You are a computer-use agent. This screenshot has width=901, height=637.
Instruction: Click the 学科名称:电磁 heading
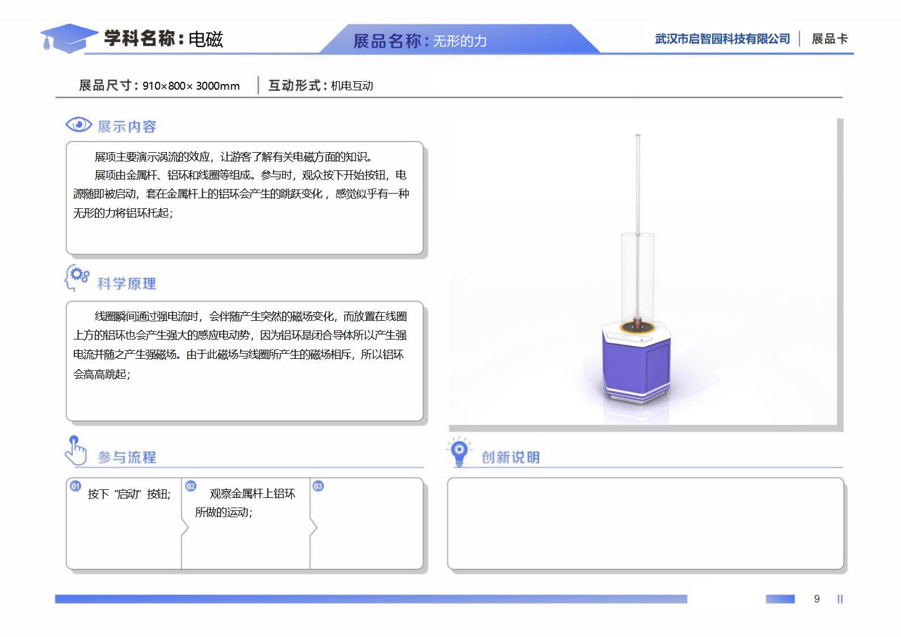(164, 39)
